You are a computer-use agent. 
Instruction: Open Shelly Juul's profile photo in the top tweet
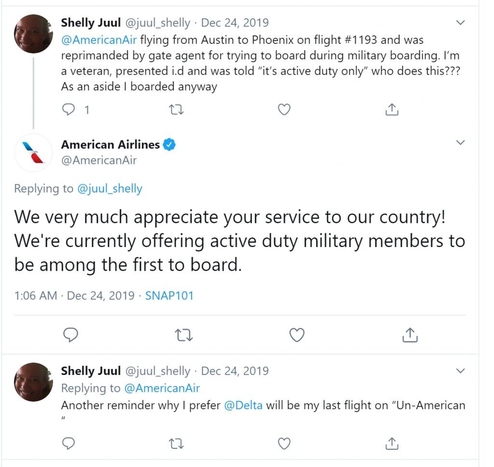(x=33, y=34)
